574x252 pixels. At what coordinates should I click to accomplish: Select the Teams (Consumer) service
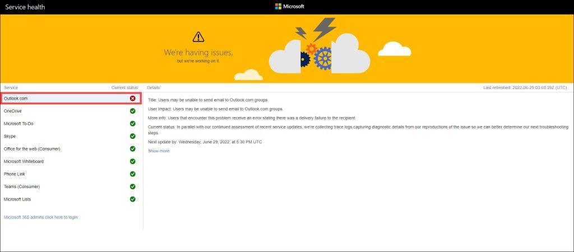71,186
